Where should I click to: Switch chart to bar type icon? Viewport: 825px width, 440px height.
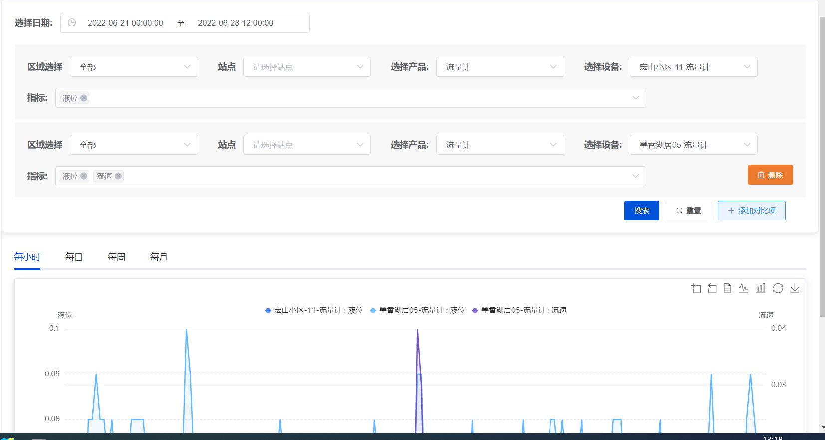tap(761, 288)
